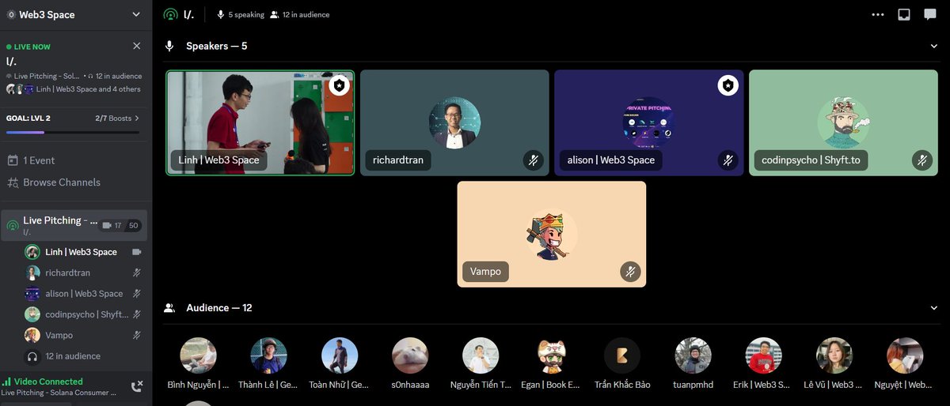Select richardtran in the sidebar member list

pos(68,273)
